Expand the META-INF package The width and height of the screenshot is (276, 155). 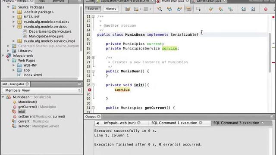(13, 17)
